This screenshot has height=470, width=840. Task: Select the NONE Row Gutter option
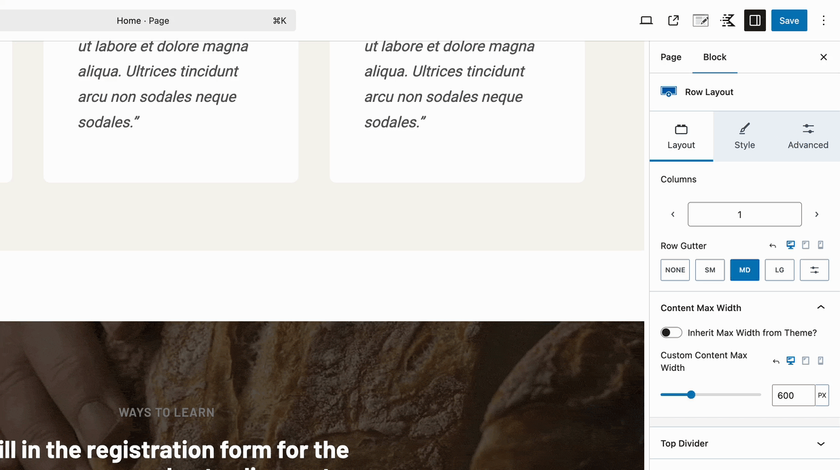(674, 270)
